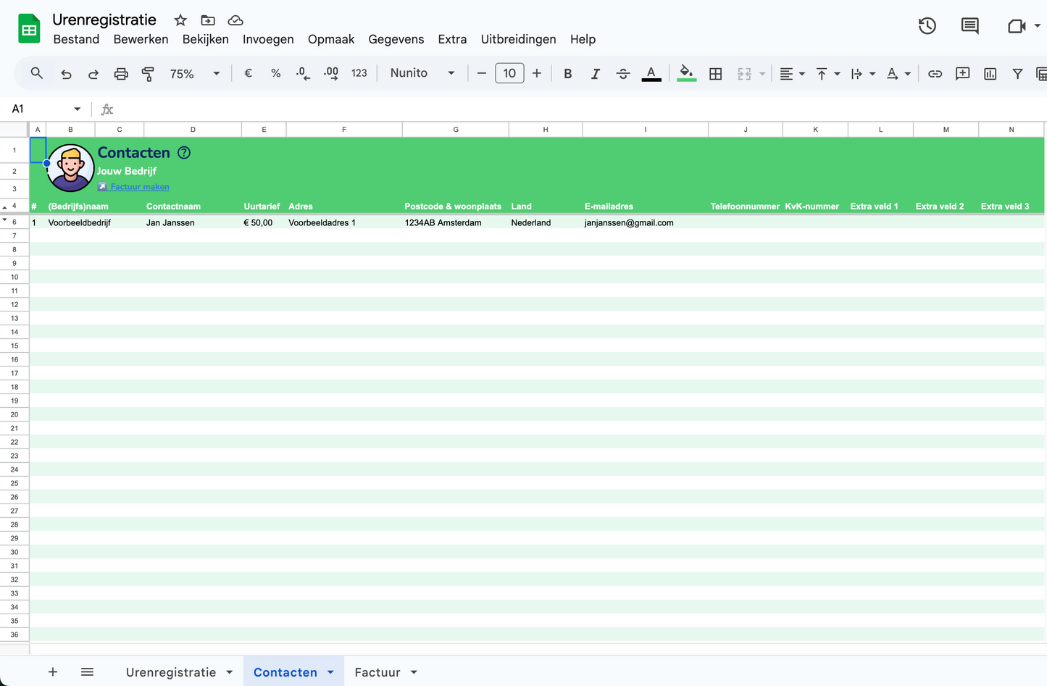Click the insert chart icon

(990, 74)
